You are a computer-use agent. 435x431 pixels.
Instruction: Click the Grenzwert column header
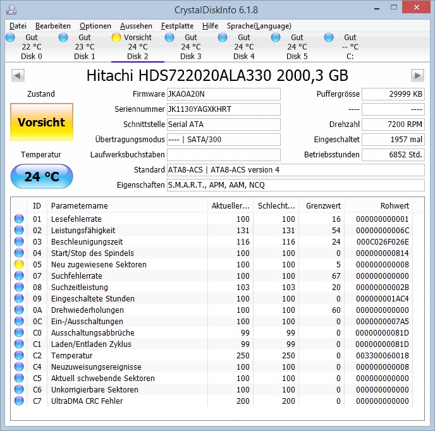tap(322, 205)
